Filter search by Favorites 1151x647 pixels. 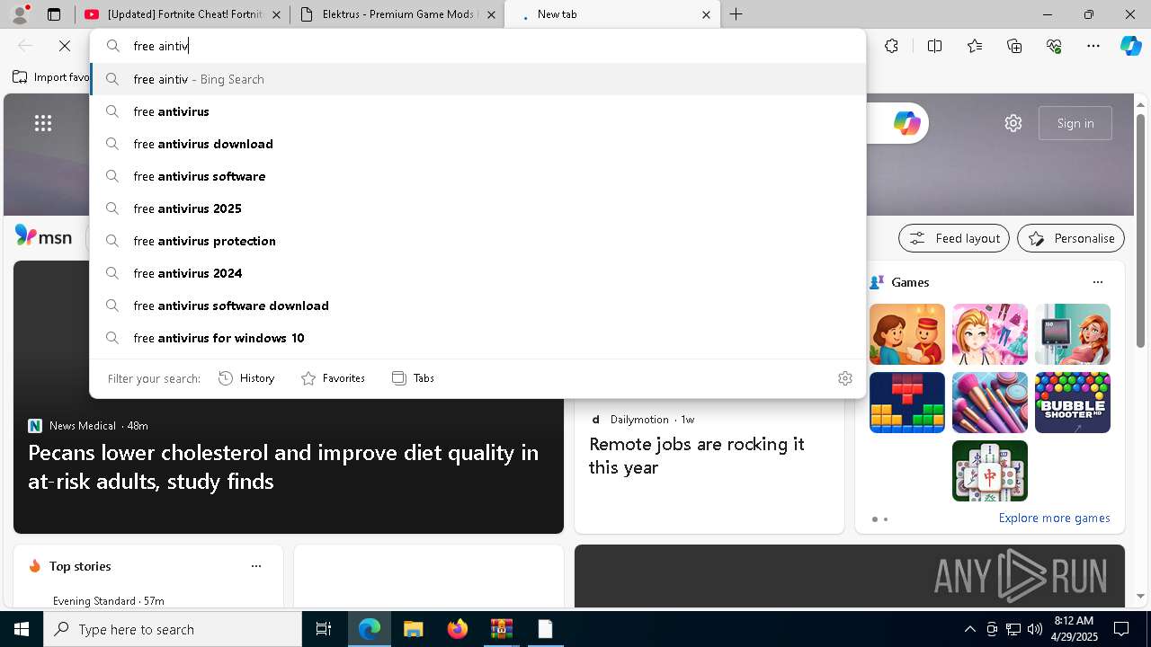tap(333, 378)
